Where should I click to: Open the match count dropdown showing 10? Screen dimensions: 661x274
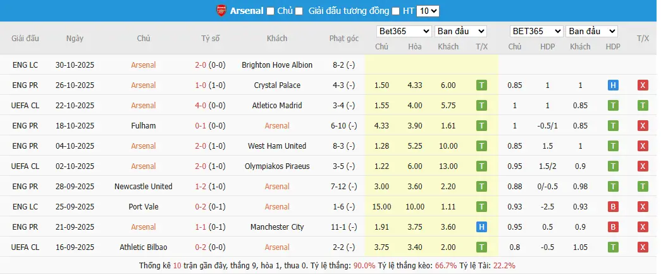click(x=428, y=11)
